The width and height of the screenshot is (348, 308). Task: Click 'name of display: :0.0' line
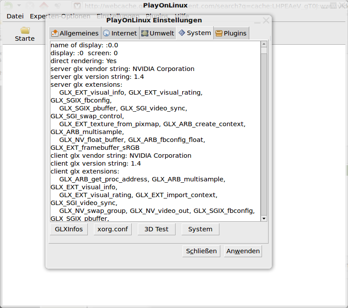(x=84, y=45)
